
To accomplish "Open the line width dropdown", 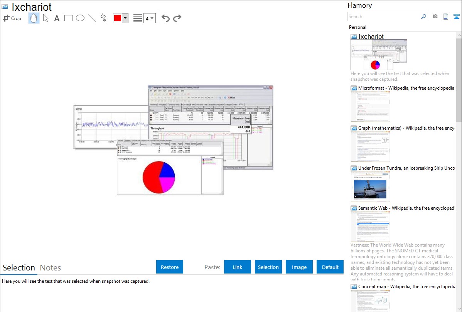I will pyautogui.click(x=149, y=18).
